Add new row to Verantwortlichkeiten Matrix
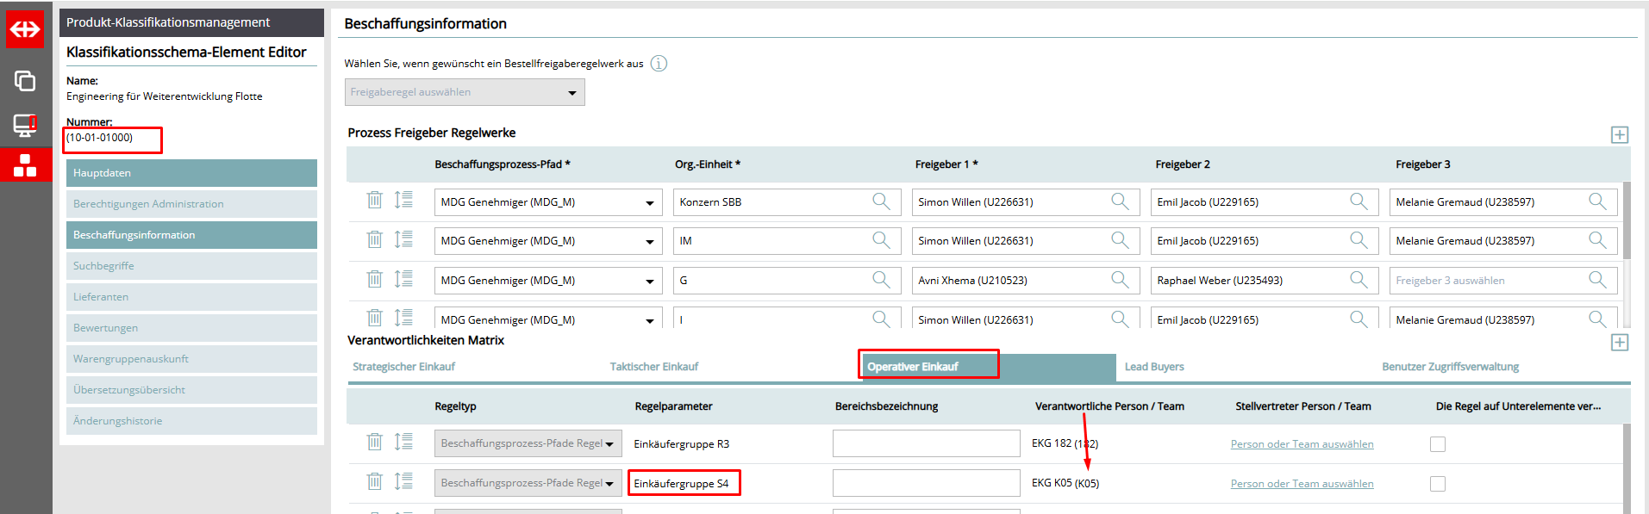The width and height of the screenshot is (1649, 514). (1619, 343)
